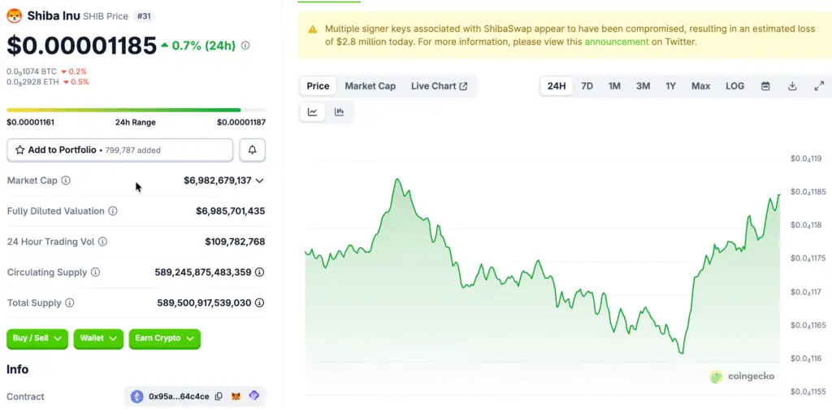Image resolution: width=832 pixels, height=409 pixels.
Task: Switch to the Market Cap chart tab
Action: [x=370, y=86]
